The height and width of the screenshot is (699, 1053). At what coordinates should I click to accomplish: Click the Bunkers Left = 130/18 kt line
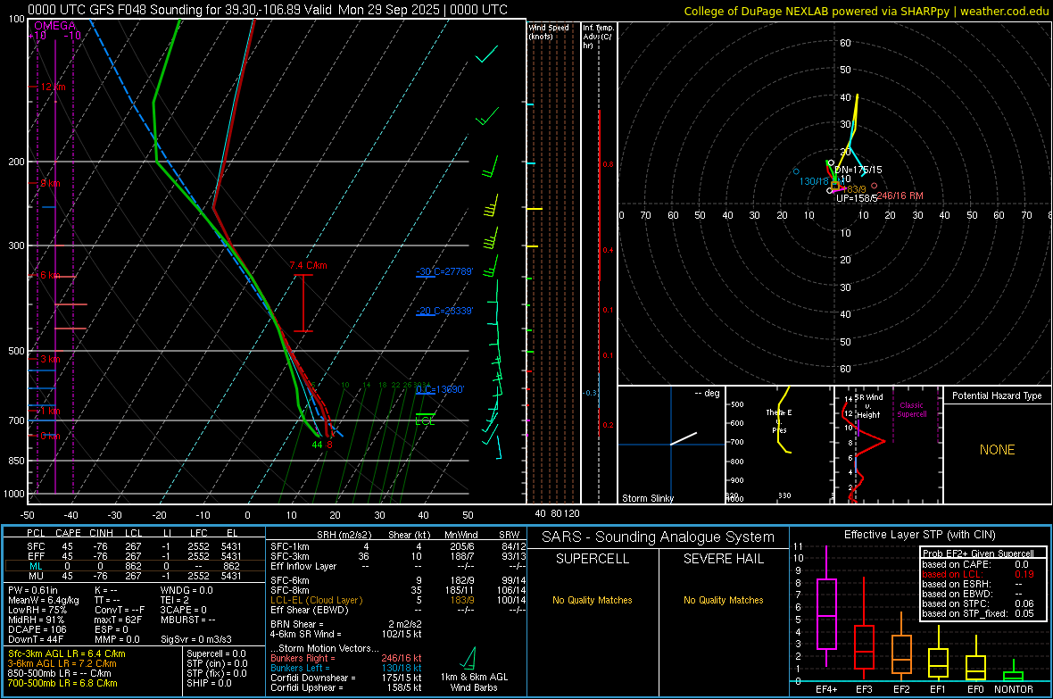346,668
